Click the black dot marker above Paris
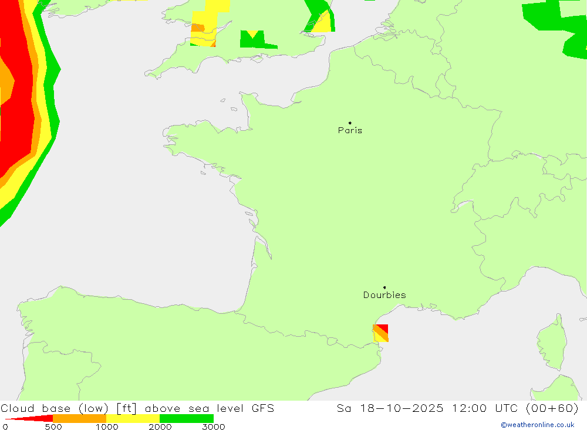This screenshot has height=430, width=587. [x=350, y=123]
